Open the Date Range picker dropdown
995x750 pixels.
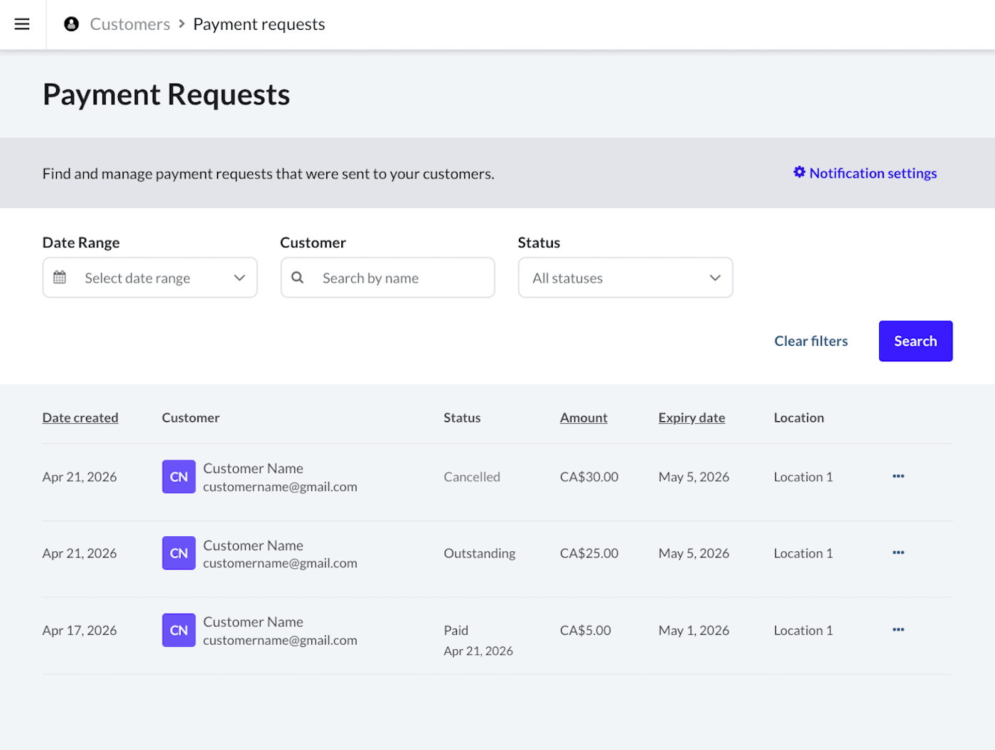click(149, 278)
